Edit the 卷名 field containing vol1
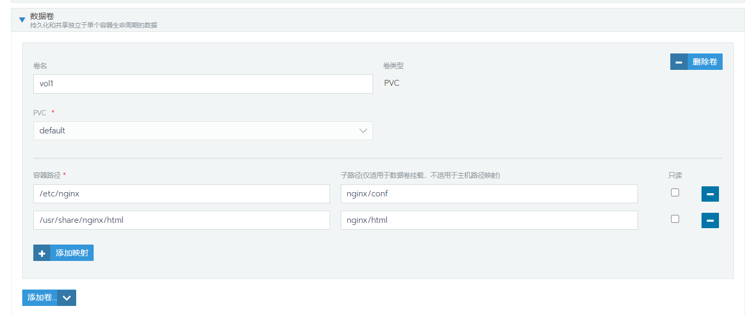Viewport: 756px width, 316px height. 203,84
